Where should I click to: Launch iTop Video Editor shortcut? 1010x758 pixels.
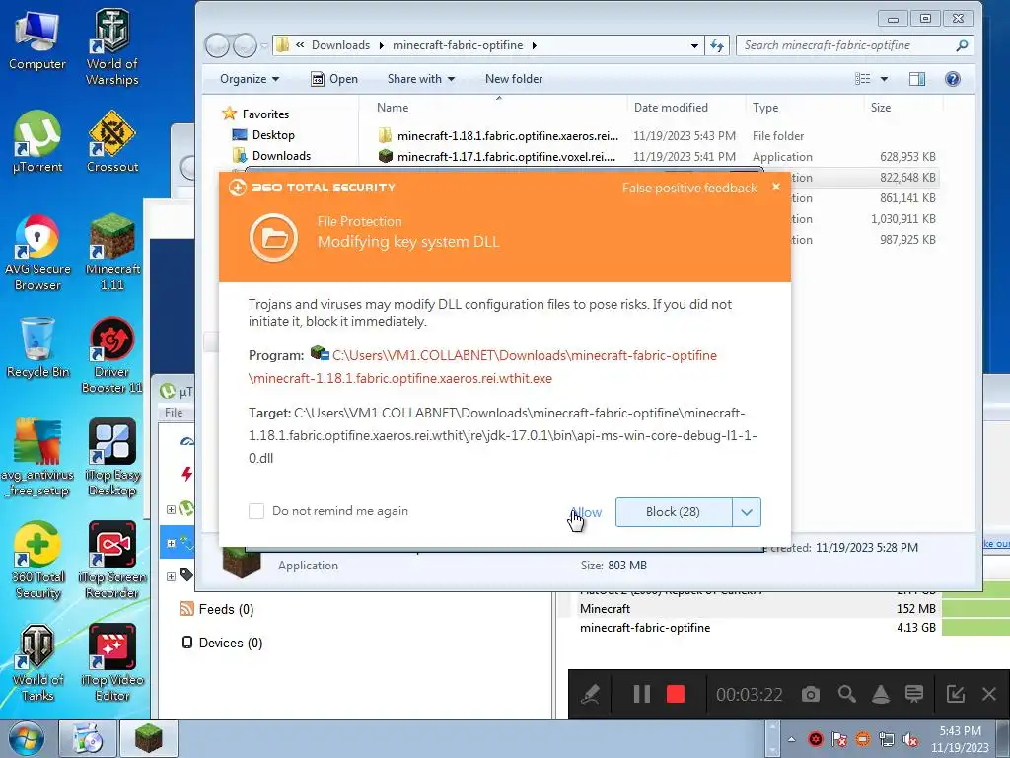point(112,662)
